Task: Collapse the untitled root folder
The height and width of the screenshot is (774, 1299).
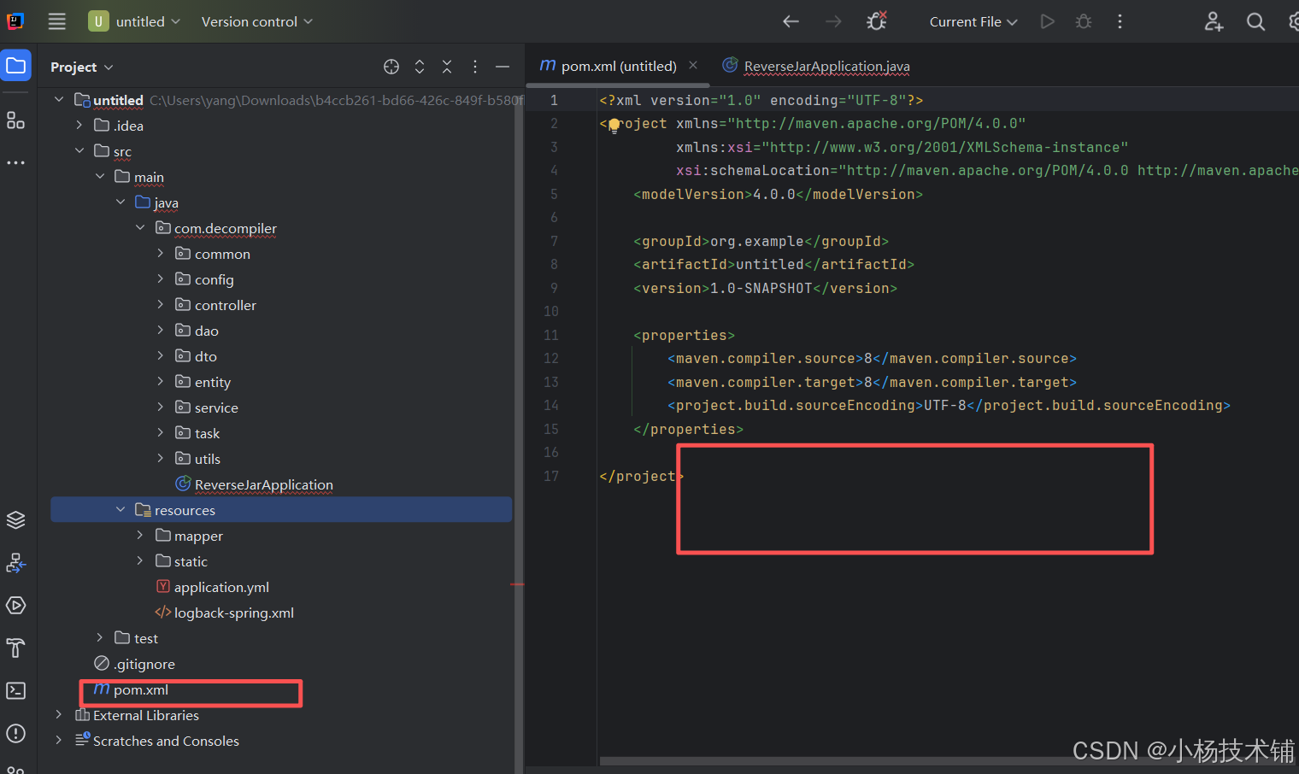Action: pos(59,100)
